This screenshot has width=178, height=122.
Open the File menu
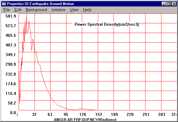[6, 10]
